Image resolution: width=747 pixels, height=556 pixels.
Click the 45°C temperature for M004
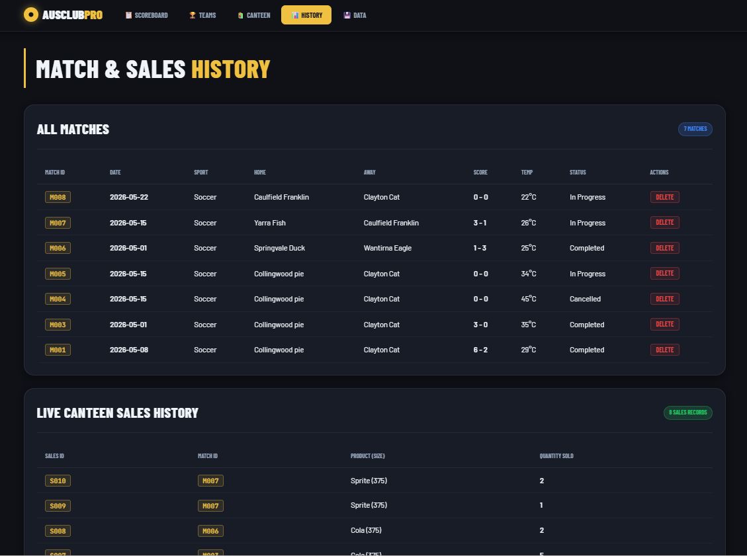[x=529, y=299]
